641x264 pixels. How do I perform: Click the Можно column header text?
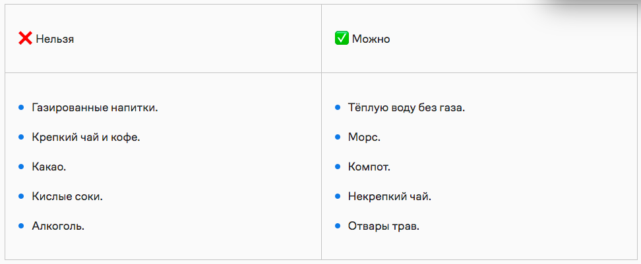click(371, 40)
